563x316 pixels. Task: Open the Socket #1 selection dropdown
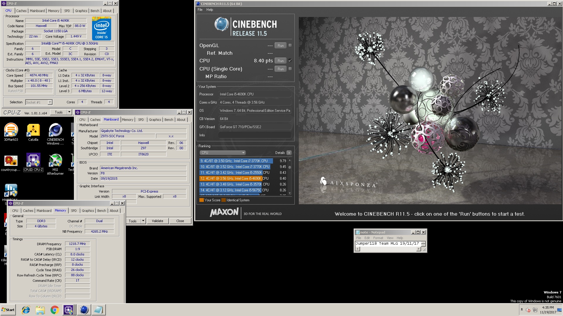click(x=39, y=102)
